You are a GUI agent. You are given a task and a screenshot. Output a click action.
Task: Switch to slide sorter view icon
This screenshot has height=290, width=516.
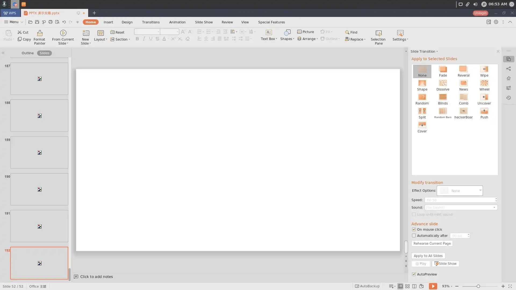click(407, 286)
